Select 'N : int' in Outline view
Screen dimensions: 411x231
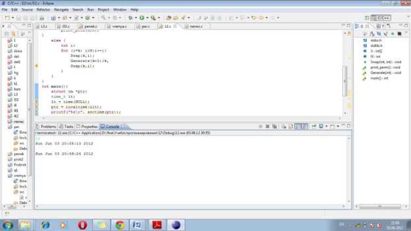coord(372,56)
